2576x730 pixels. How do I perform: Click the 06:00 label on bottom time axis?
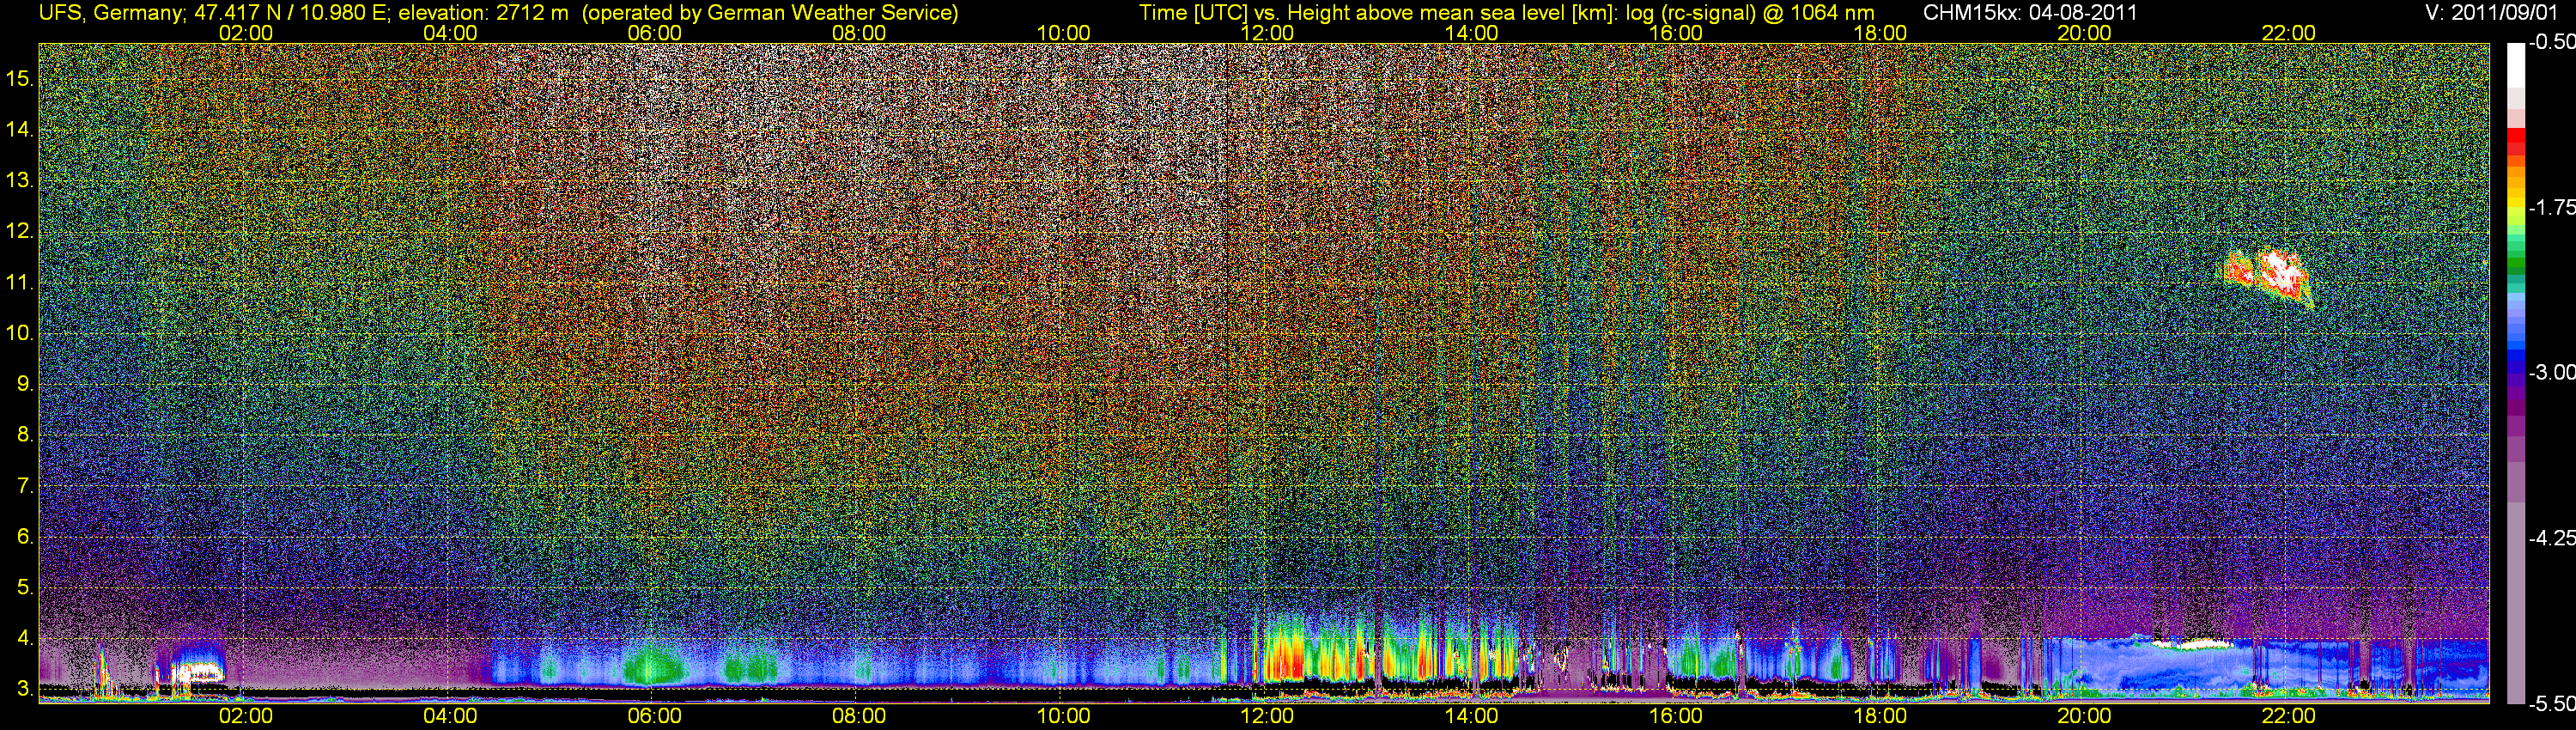pos(654,716)
